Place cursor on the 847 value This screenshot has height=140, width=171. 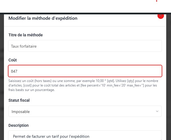(x=14, y=72)
